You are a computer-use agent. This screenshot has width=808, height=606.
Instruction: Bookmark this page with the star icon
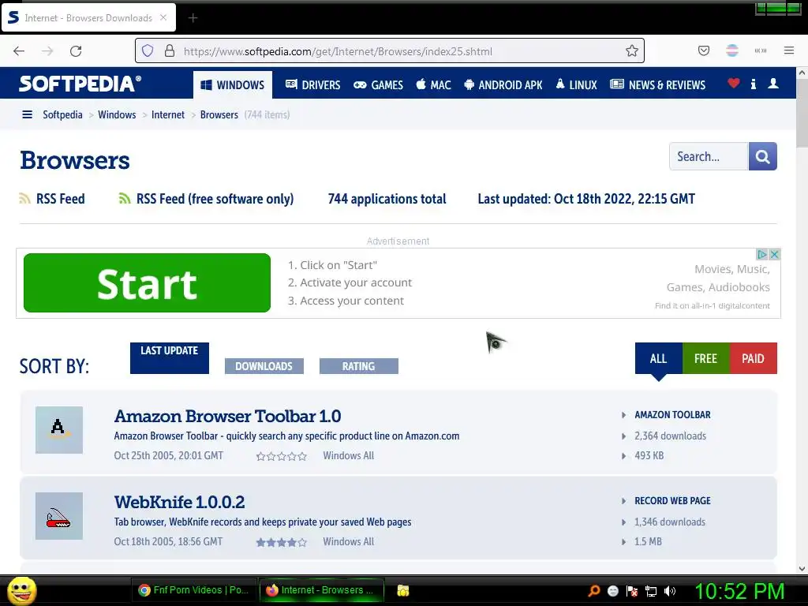632,50
